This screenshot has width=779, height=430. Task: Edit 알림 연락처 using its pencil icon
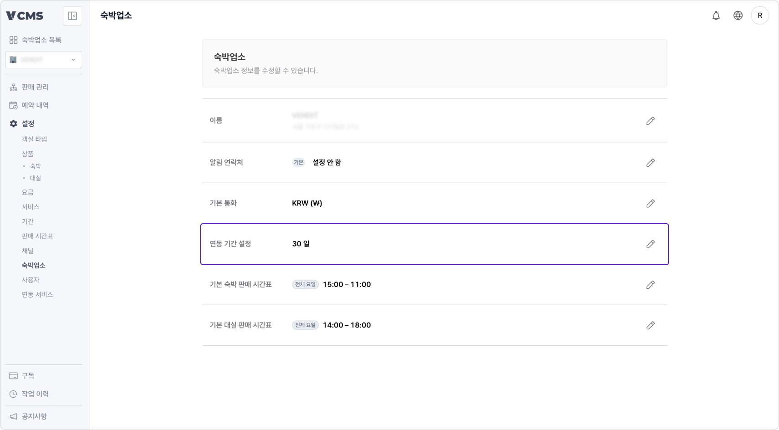click(x=650, y=163)
